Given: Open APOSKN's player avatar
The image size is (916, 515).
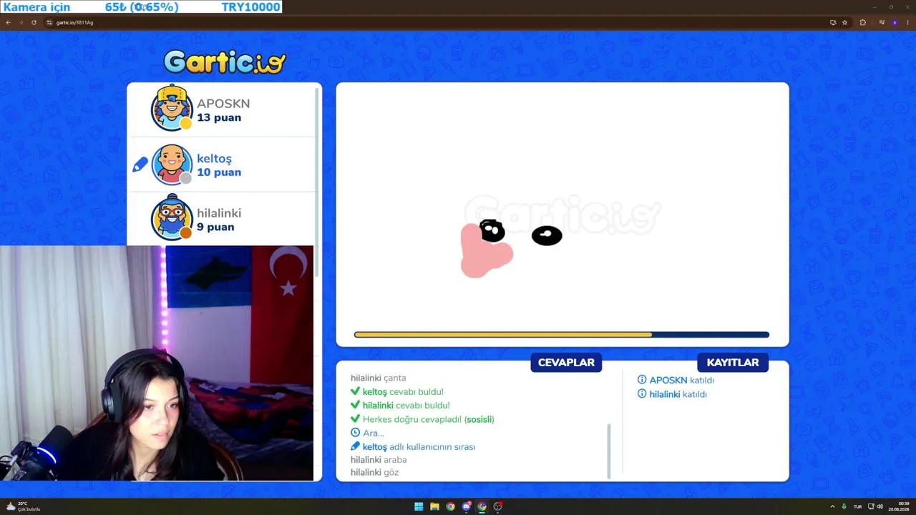Looking at the screenshot, I should tap(172, 108).
